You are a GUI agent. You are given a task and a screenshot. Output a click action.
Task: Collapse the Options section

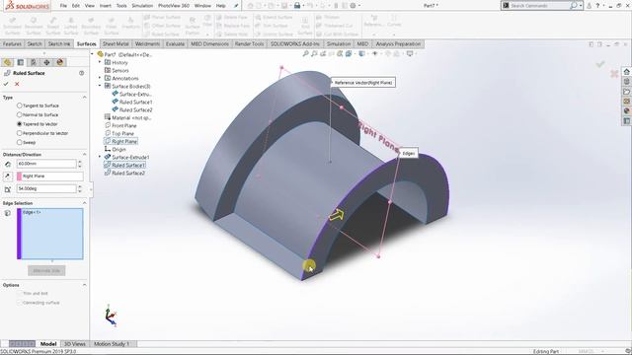(x=84, y=285)
